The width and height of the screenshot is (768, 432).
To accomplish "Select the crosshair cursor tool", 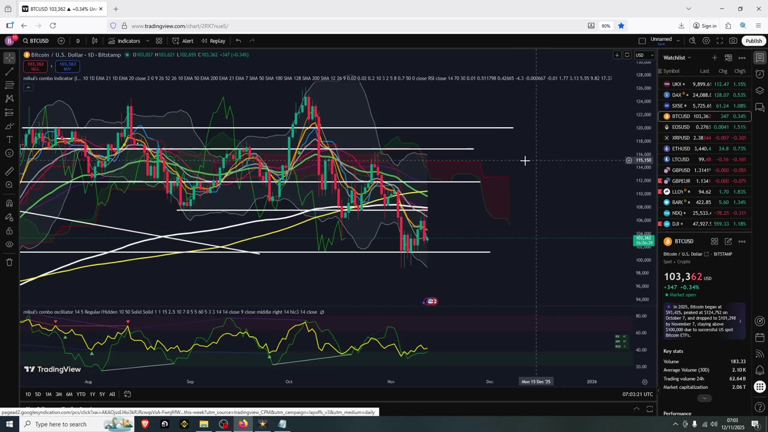I will tap(9, 58).
